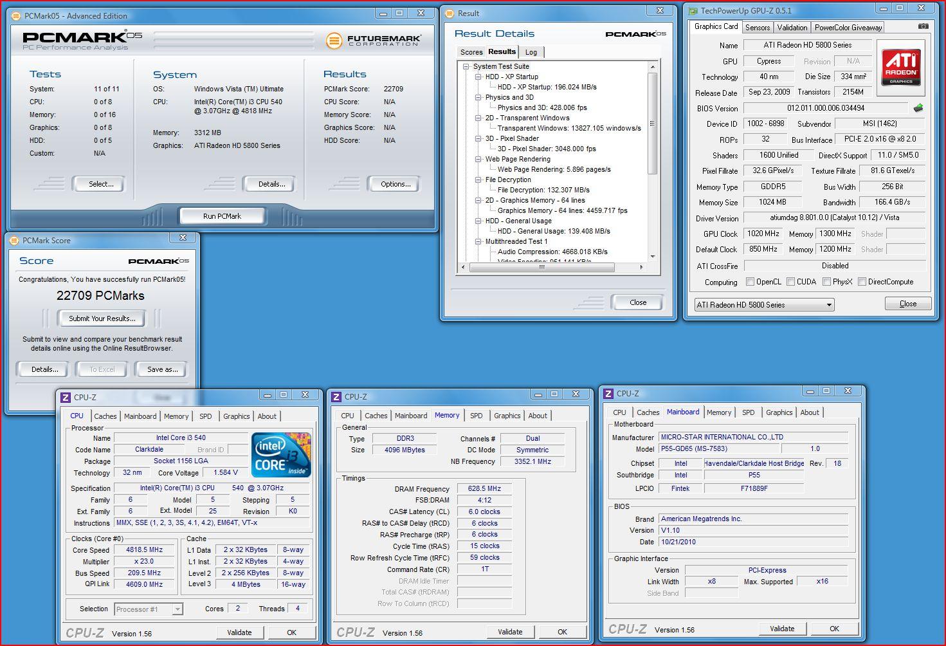Screen dimensions: 946x646
Task: Click the Intel Core i3 inside logo
Action: tap(281, 454)
